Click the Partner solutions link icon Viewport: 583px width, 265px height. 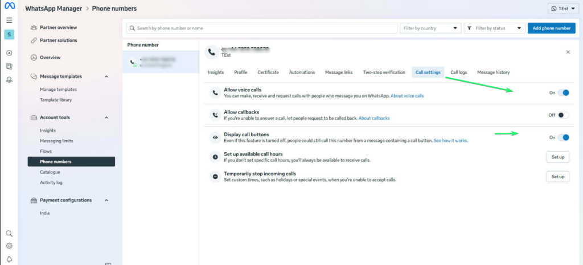pos(34,40)
